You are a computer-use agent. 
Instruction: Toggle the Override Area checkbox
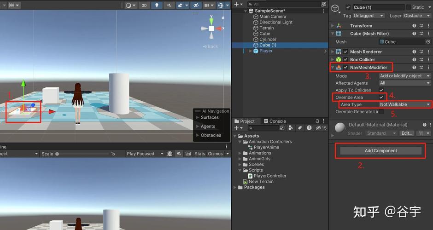pyautogui.click(x=381, y=98)
